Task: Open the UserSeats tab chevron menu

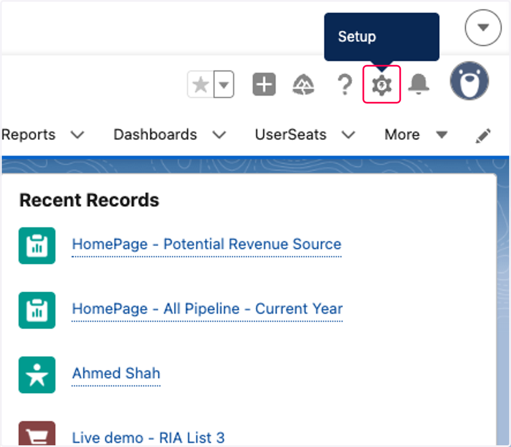Action: (348, 135)
